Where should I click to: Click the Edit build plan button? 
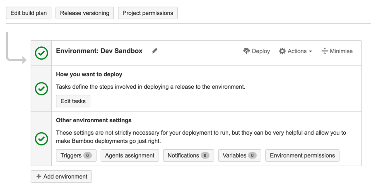29,13
